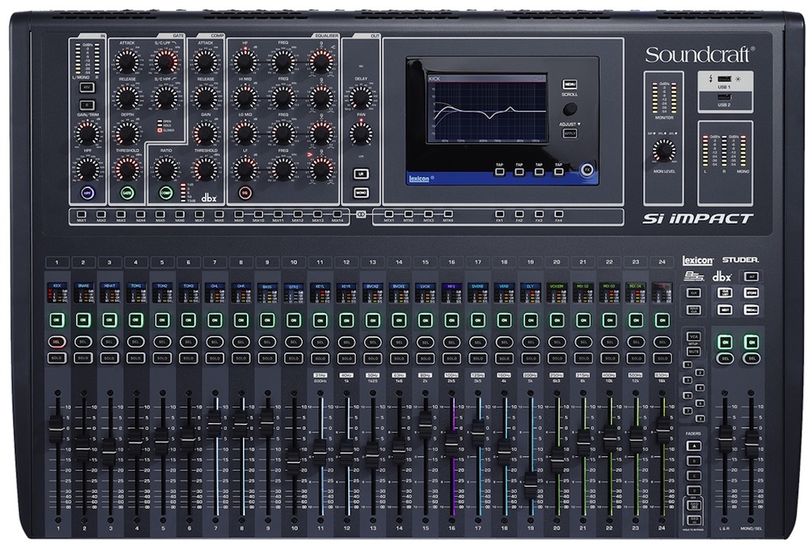Tap the GEQ HI fader layer button

pos(695,519)
